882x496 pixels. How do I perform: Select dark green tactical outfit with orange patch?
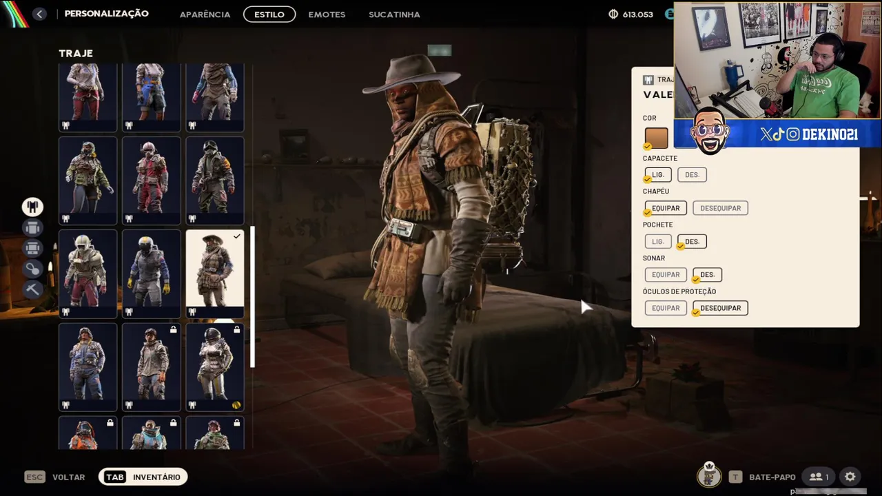214,180
